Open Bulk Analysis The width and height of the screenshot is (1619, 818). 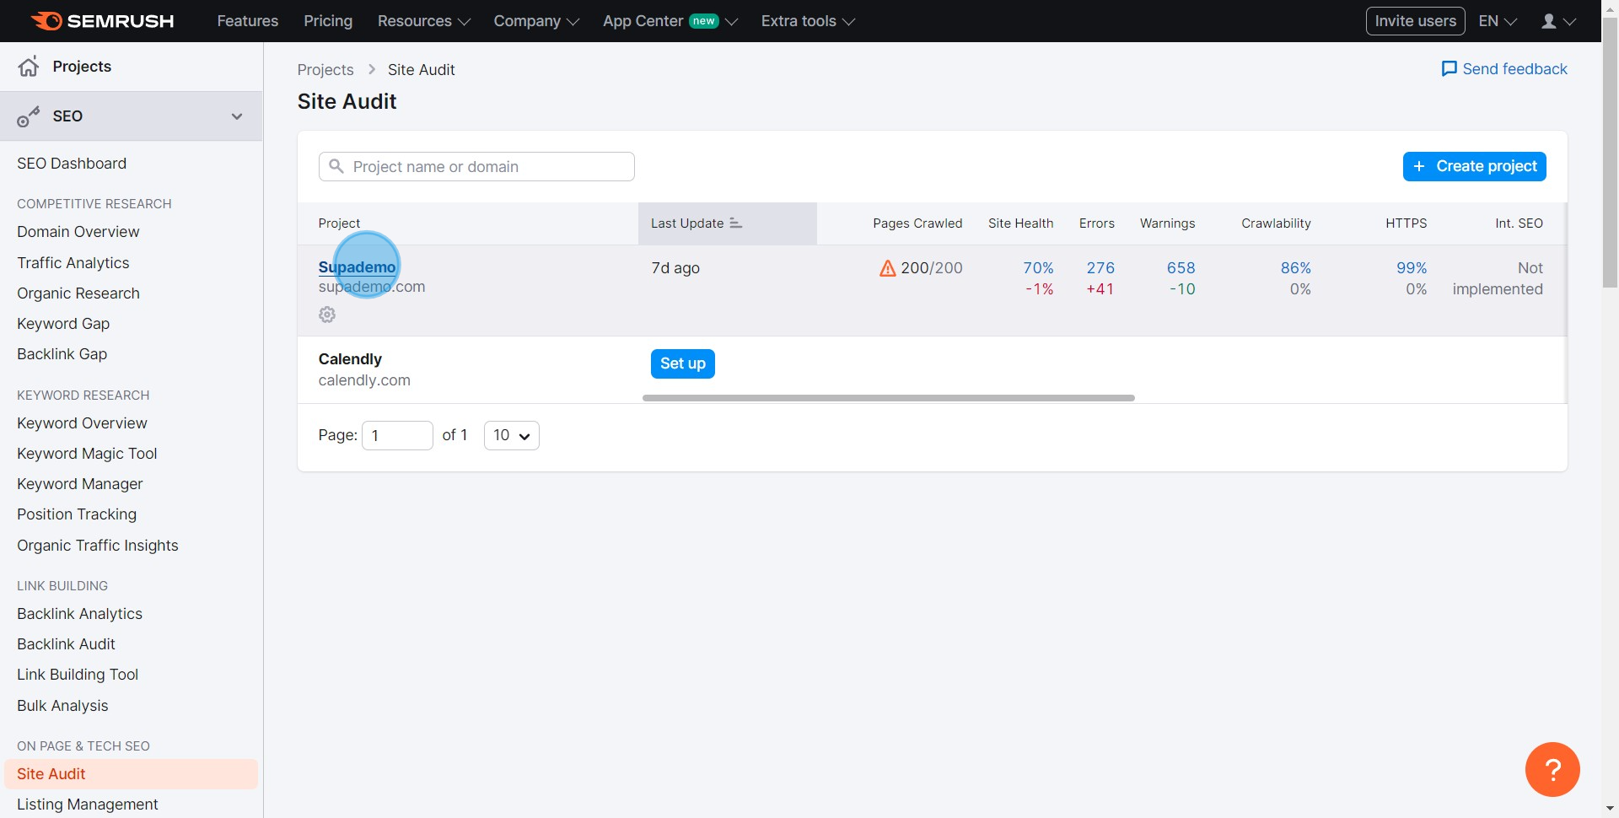point(62,706)
